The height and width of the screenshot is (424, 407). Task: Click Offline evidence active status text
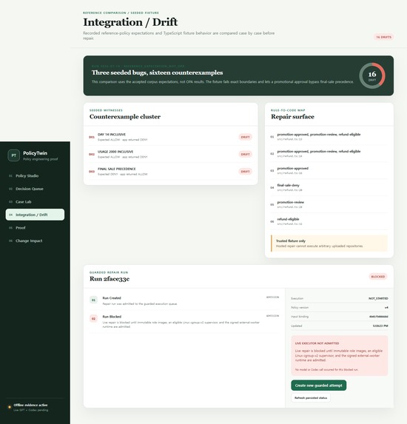[x=30, y=405]
